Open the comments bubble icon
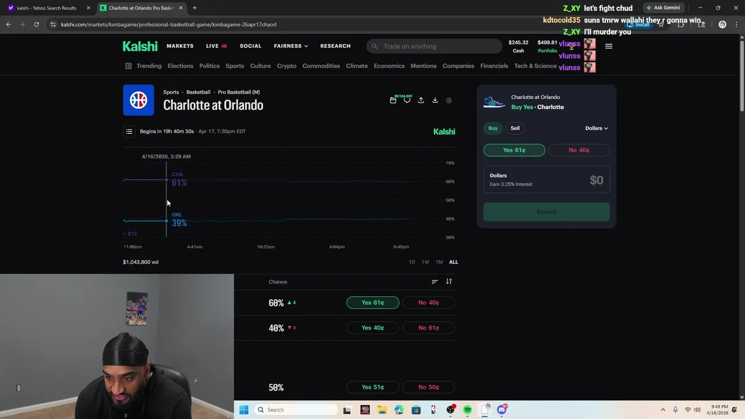 [407, 100]
